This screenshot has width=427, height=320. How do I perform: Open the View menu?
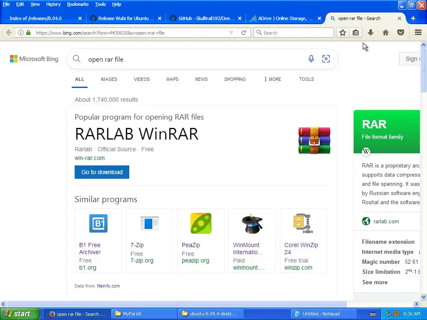[35, 4]
